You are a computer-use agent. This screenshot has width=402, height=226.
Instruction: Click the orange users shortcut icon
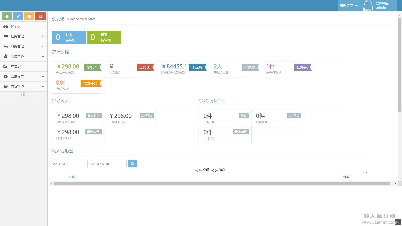(x=29, y=16)
